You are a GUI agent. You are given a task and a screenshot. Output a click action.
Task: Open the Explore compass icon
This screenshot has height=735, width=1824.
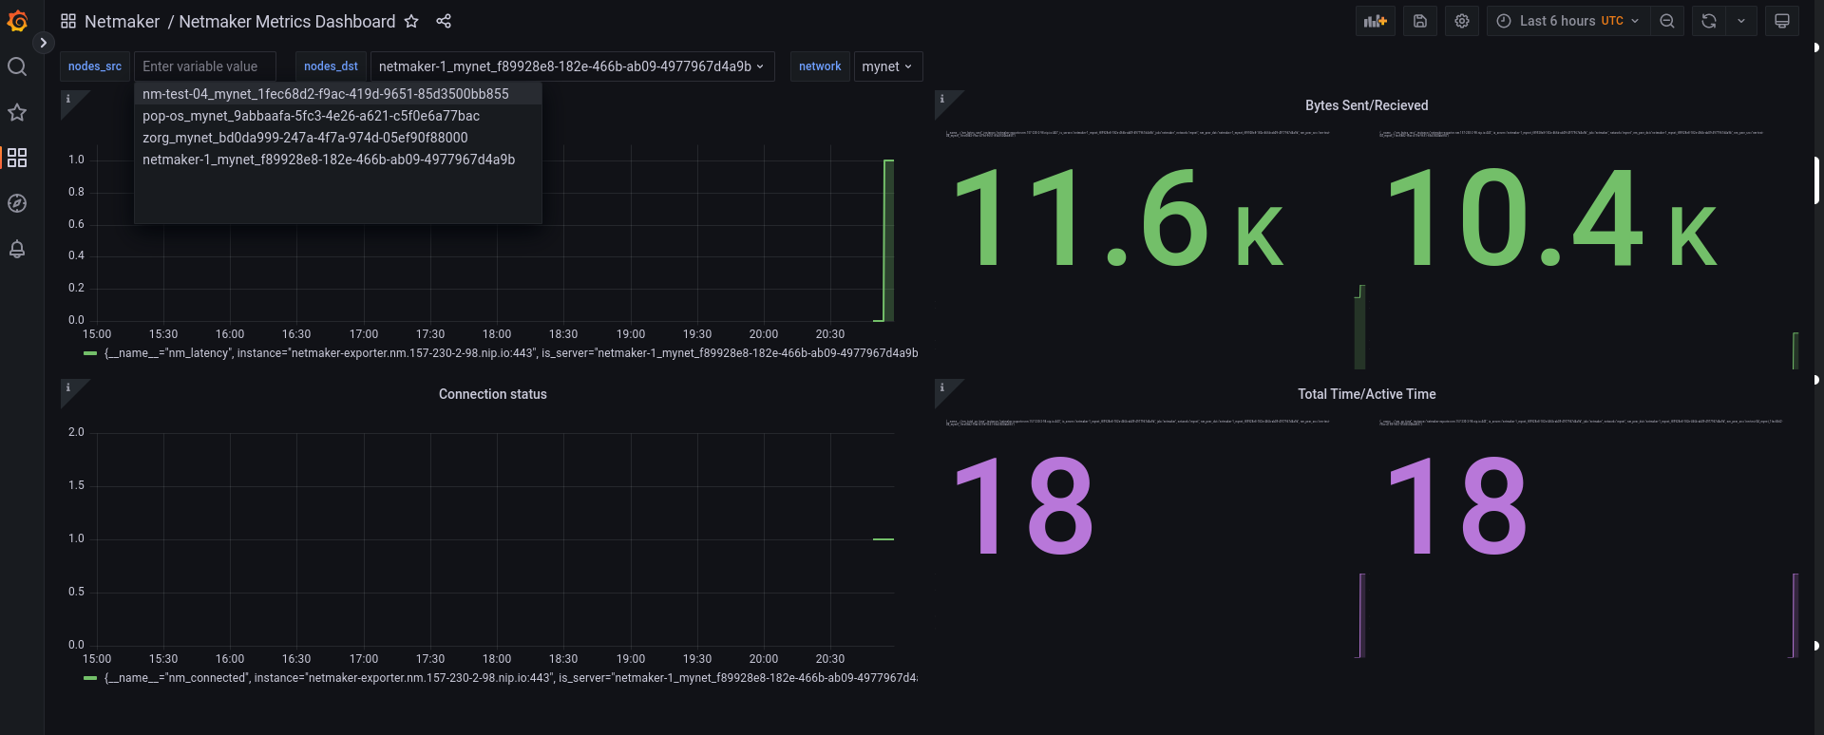pos(17,203)
